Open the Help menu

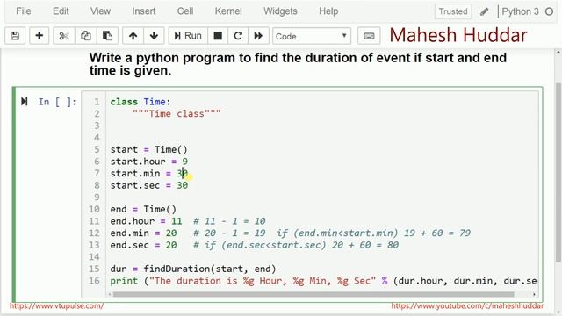[328, 11]
